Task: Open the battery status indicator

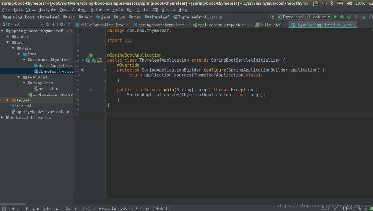Action: (340, 3)
